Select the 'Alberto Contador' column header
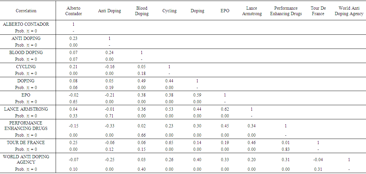This screenshot has width=366, height=174. point(73,11)
